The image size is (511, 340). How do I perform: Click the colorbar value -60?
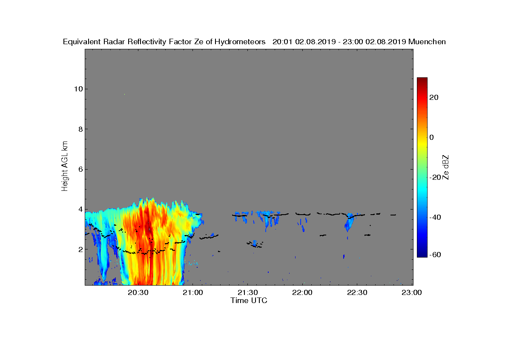click(435, 255)
